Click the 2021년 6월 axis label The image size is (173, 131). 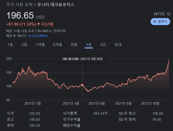pyautogui.click(x=97, y=103)
